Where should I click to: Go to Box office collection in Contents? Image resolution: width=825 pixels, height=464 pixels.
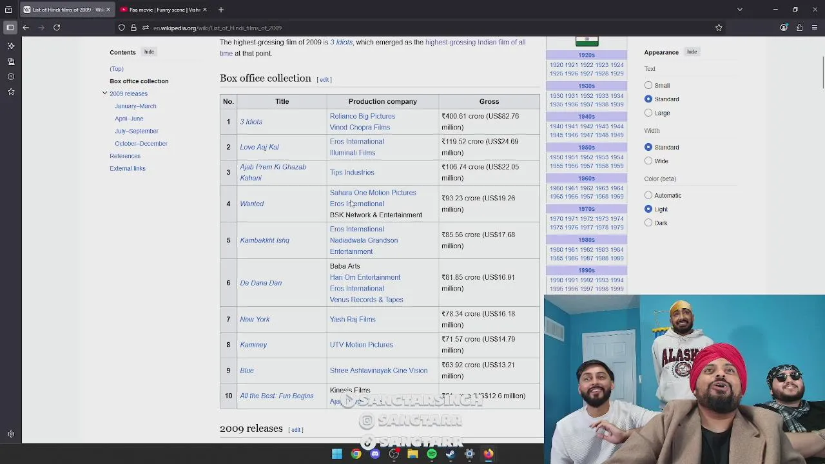point(139,81)
